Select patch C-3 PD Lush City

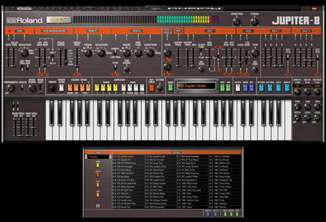point(160,163)
